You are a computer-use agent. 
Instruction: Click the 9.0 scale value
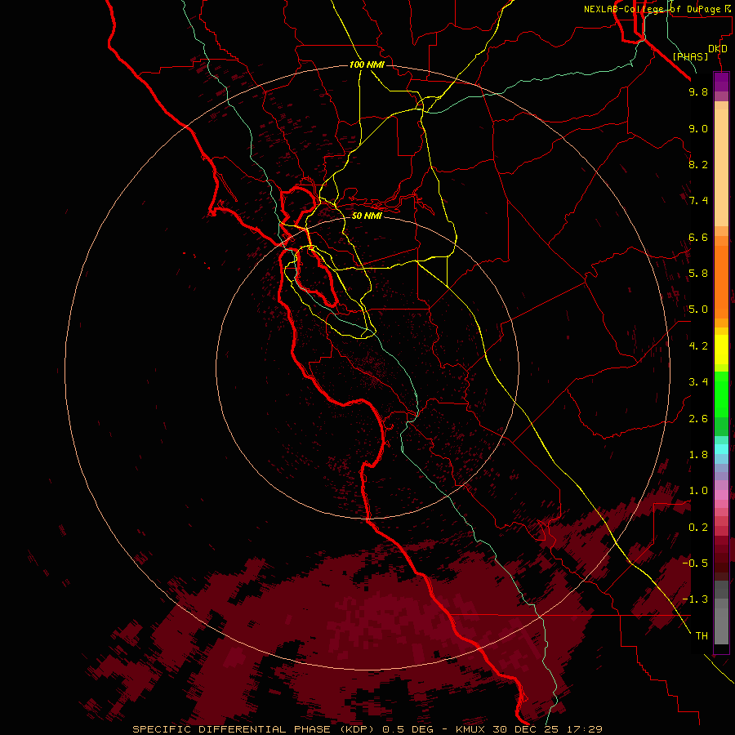(698, 128)
